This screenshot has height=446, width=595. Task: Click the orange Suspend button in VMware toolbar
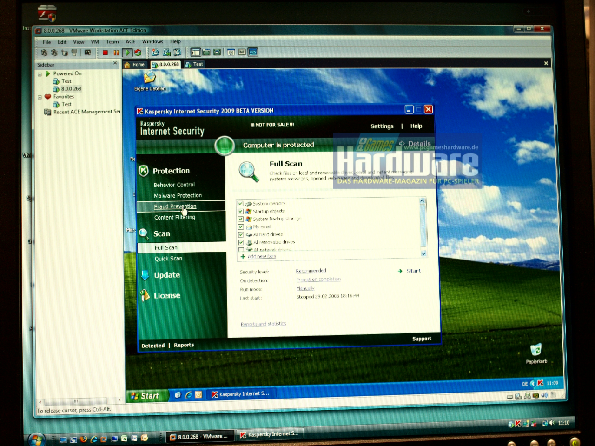pyautogui.click(x=116, y=53)
